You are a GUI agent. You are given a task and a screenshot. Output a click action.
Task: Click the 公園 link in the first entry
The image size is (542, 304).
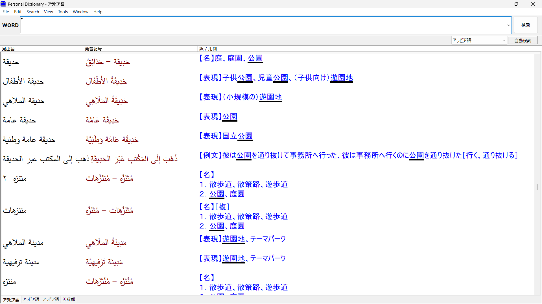pos(255,58)
